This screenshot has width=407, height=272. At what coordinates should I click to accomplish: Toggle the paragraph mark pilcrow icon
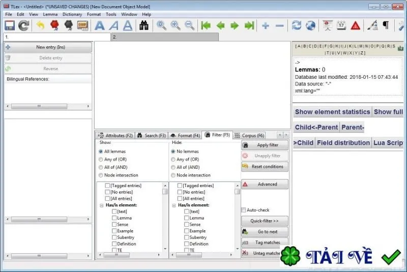(x=386, y=25)
